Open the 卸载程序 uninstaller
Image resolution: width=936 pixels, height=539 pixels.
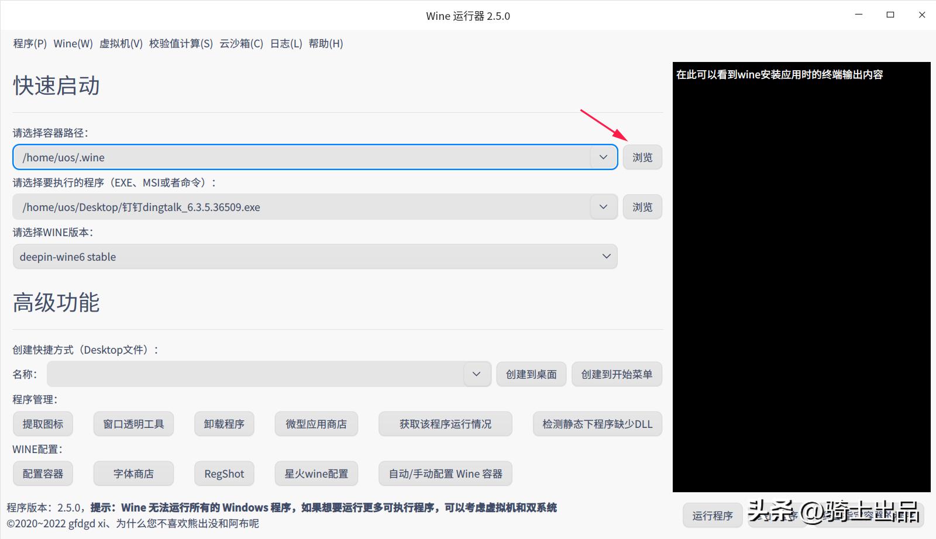[x=223, y=424]
